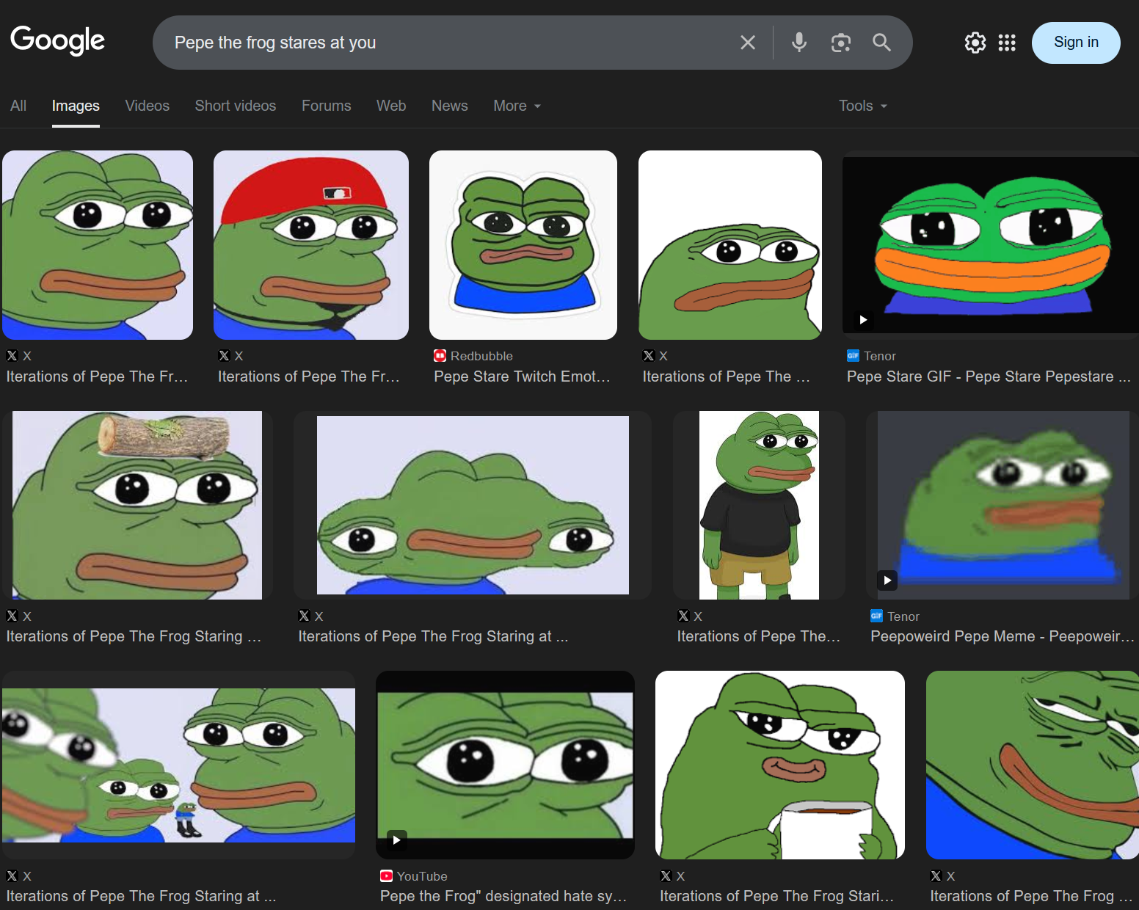1139x910 pixels.
Task: Open the Google apps grid
Action: [x=1007, y=43]
